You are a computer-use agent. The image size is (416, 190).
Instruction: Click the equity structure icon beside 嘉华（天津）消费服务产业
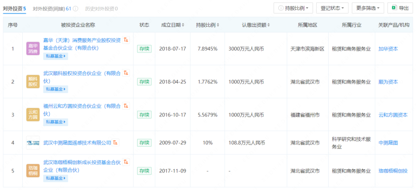point(126,40)
